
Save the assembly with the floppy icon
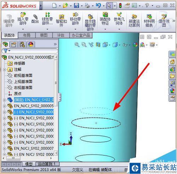[x=76, y=5]
